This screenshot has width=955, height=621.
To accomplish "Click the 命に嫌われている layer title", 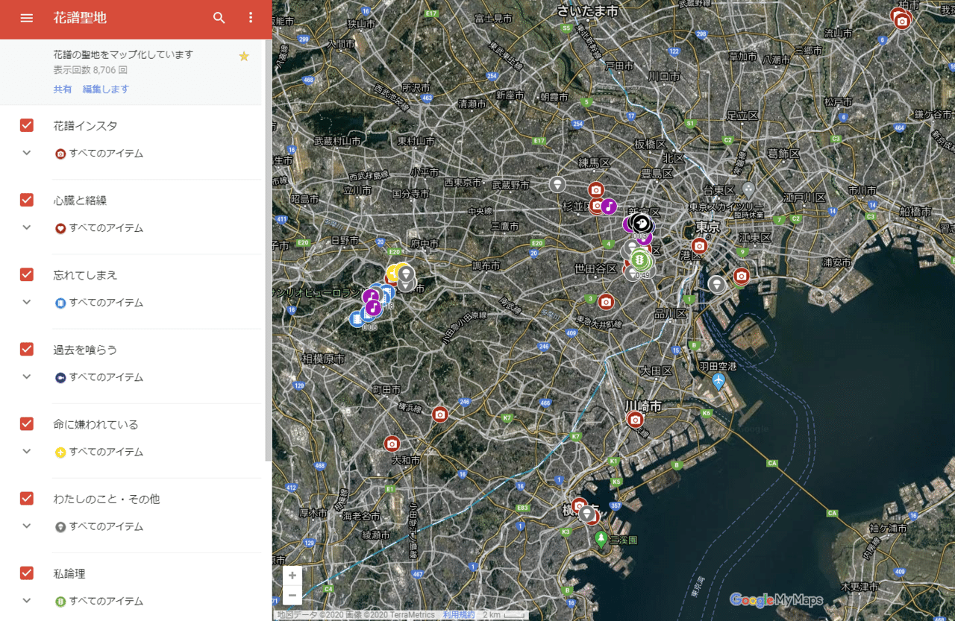I will pyautogui.click(x=95, y=424).
